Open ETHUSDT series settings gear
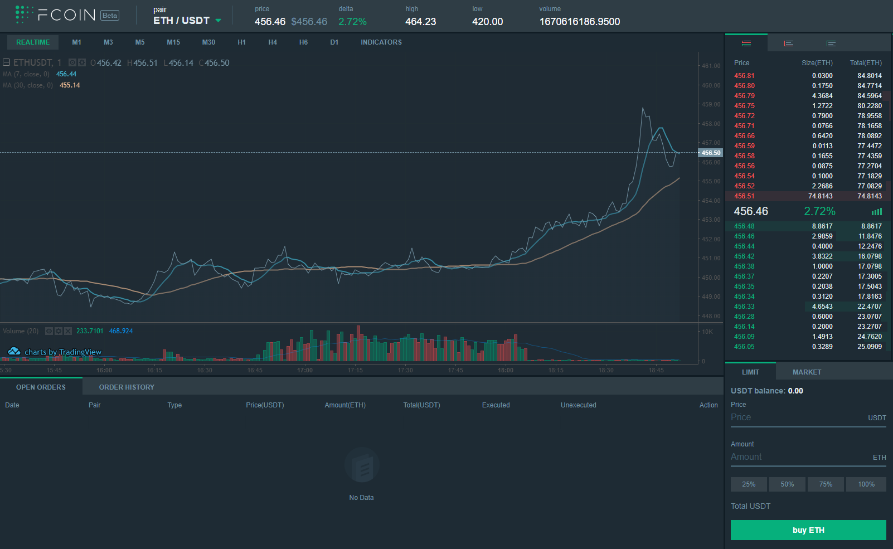The width and height of the screenshot is (893, 549). [x=82, y=63]
